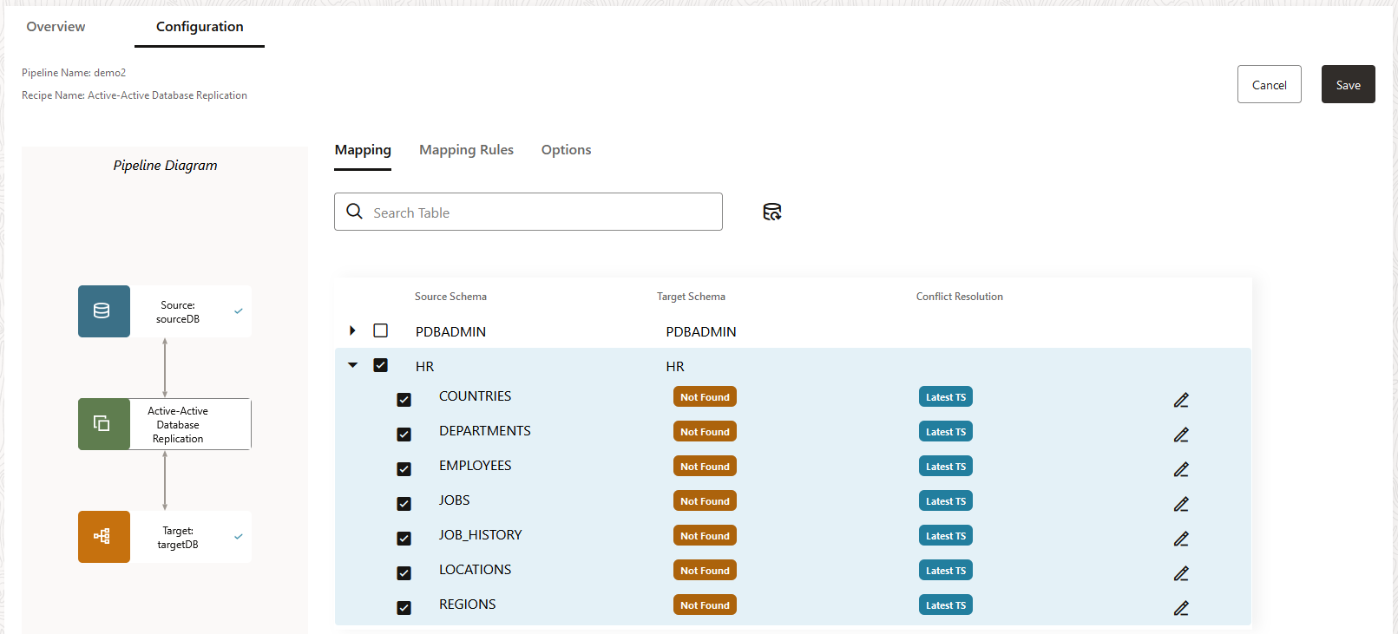
Task: Check the PDBADMIN schema checkbox
Action: tap(380, 330)
